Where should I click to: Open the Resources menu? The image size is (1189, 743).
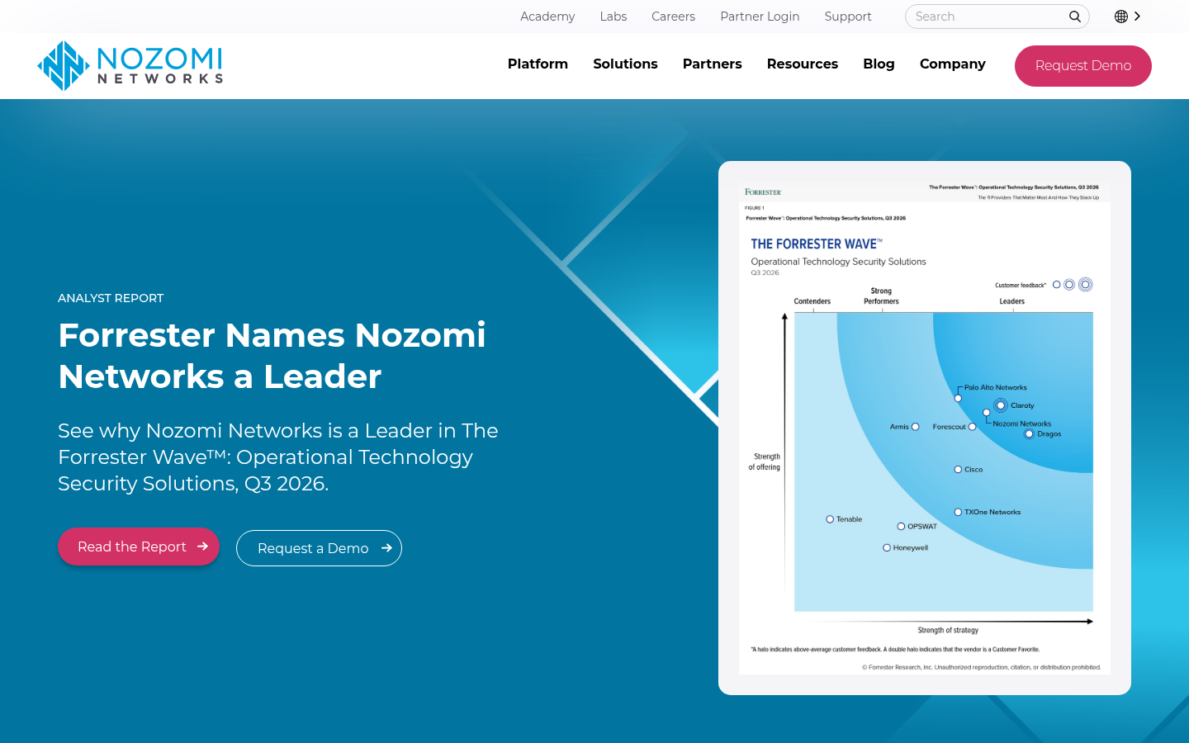803,64
